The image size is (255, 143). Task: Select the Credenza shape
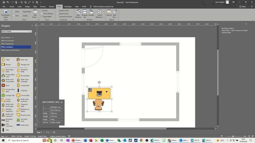[x=22, y=90]
